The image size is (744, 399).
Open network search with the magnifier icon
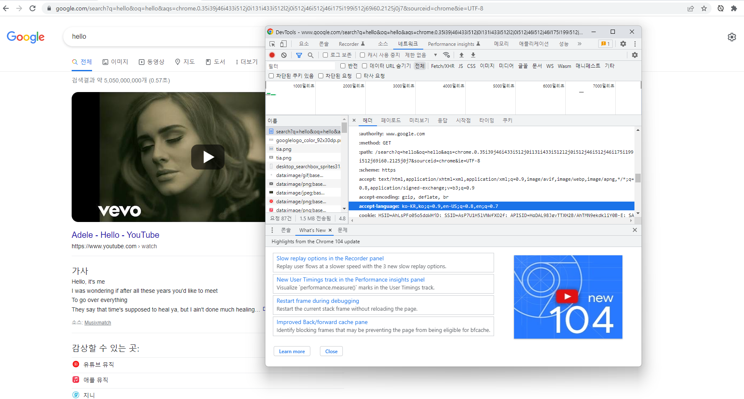pos(310,55)
